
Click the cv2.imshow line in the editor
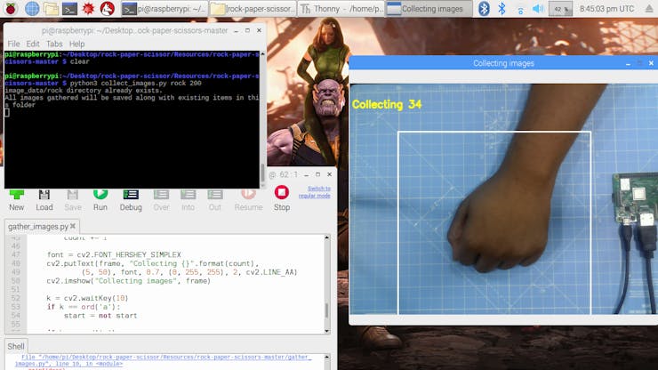coord(128,281)
